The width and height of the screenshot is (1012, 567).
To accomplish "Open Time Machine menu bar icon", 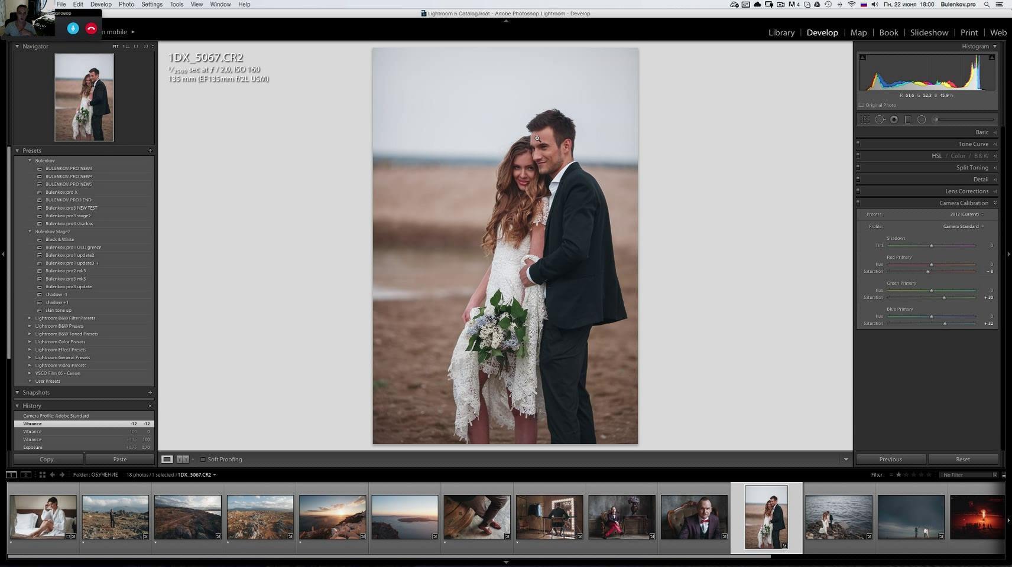I will pyautogui.click(x=828, y=4).
